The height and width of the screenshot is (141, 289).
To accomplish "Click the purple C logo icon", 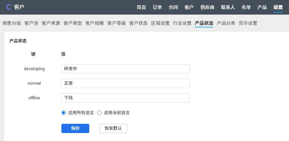I will [x=9, y=7].
